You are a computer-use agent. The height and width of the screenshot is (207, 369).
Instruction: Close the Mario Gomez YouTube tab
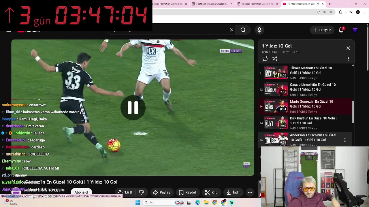pos(323,4)
